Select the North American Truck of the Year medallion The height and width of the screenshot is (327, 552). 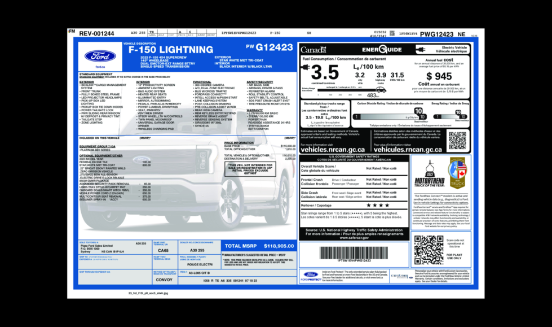coord(457,173)
